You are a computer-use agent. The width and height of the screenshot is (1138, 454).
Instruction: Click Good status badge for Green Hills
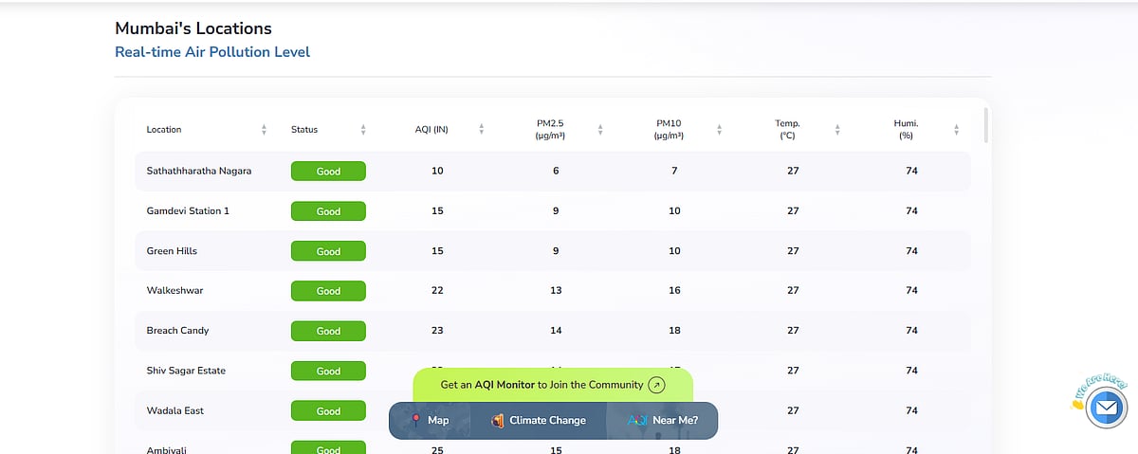pyautogui.click(x=328, y=251)
